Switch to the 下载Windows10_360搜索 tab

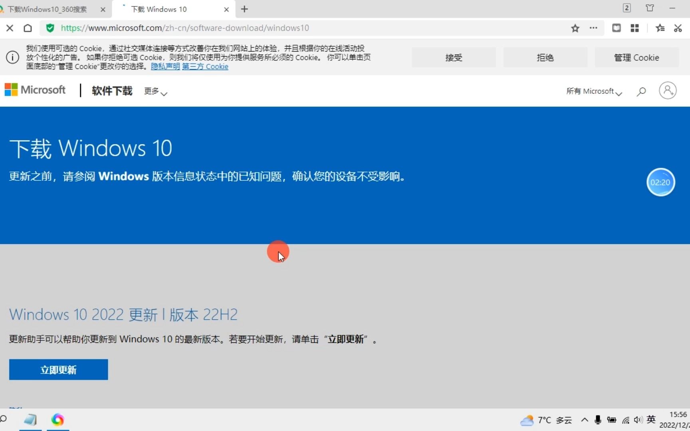point(48,9)
